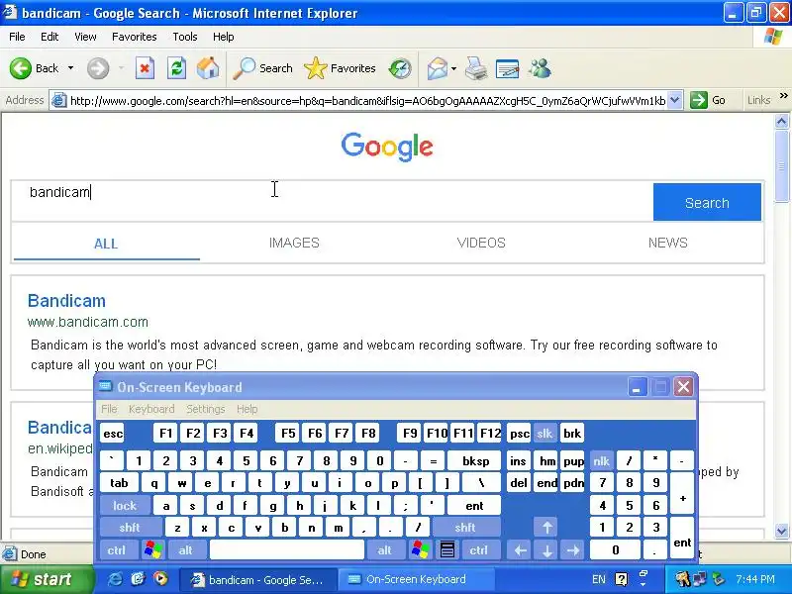The height and width of the screenshot is (594, 792).
Task: Open the Mail envelope icon
Action: (438, 68)
